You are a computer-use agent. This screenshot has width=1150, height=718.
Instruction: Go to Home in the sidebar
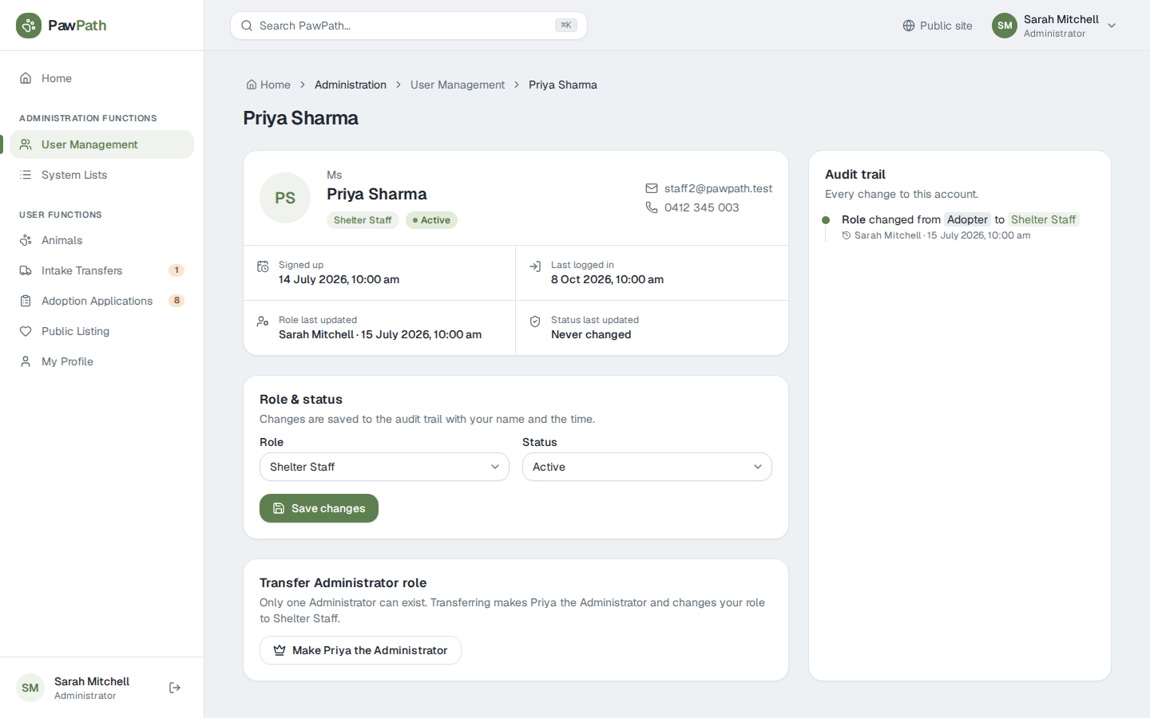coord(101,78)
